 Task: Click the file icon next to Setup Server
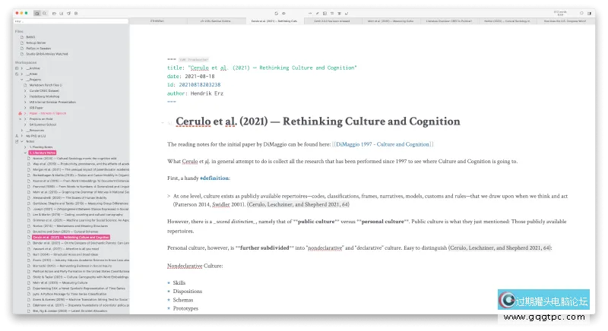tap(22, 43)
